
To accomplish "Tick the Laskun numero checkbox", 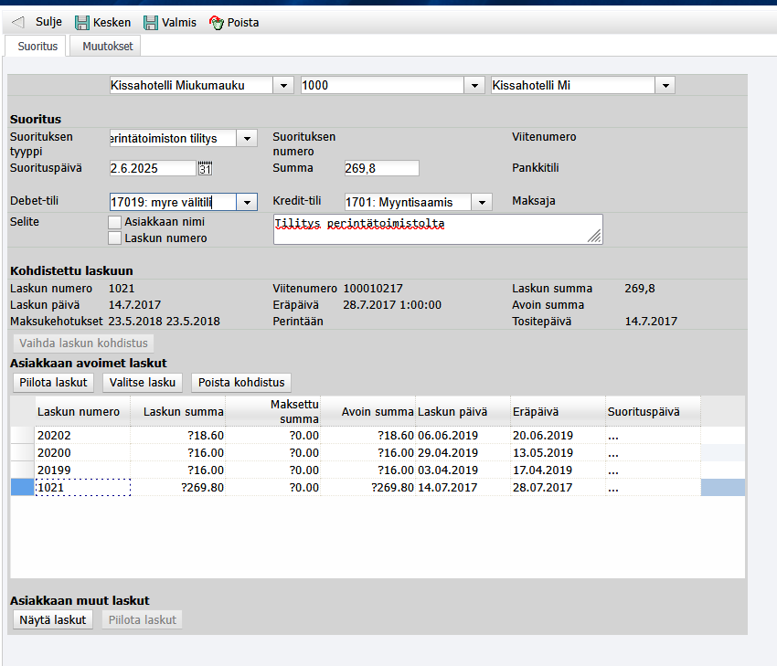I will [x=114, y=238].
